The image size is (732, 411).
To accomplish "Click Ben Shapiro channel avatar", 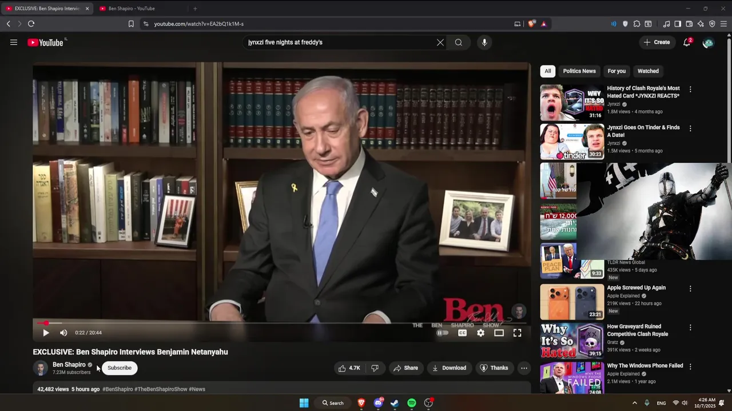I will coord(41,368).
